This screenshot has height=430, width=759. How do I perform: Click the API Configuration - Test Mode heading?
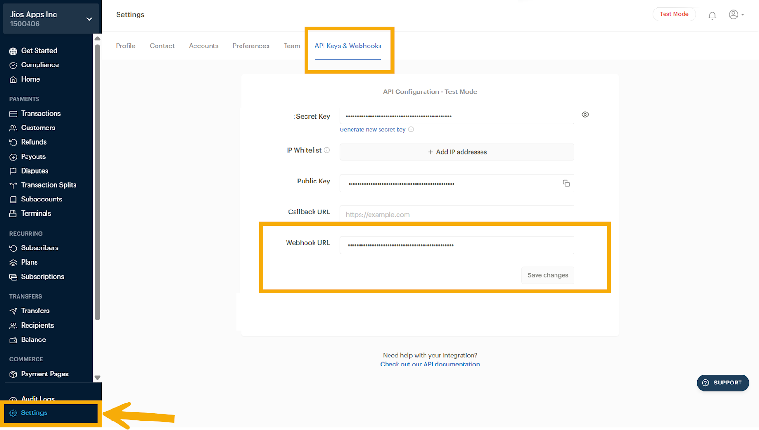pos(430,92)
